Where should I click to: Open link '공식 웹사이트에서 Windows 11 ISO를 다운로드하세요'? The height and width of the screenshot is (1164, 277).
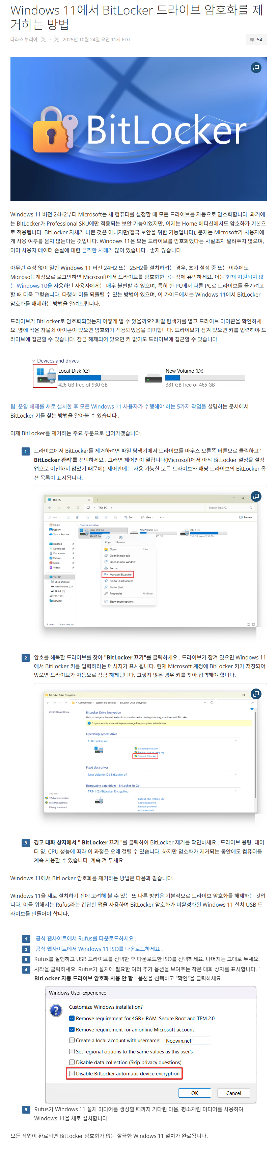98,949
